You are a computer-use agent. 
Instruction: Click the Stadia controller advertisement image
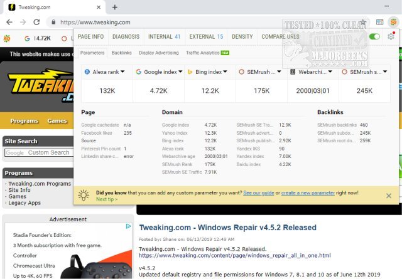96,265
